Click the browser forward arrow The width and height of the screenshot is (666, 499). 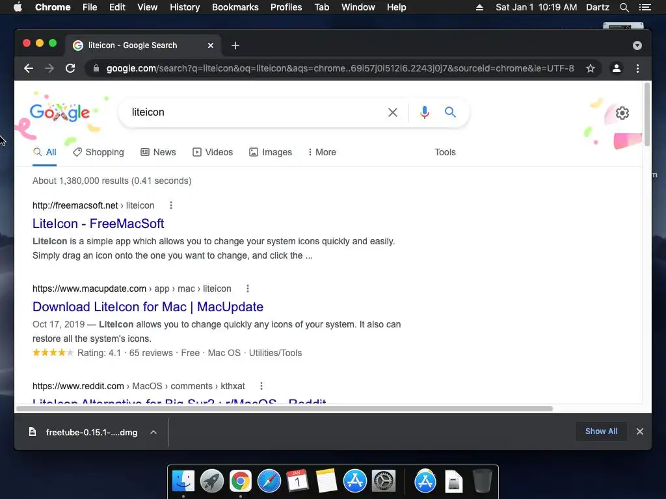point(49,68)
